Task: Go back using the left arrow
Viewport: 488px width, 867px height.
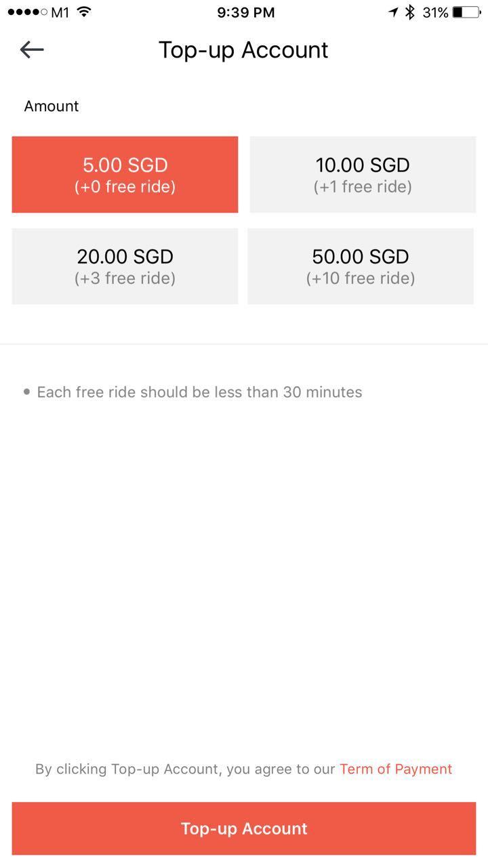Action: point(32,49)
